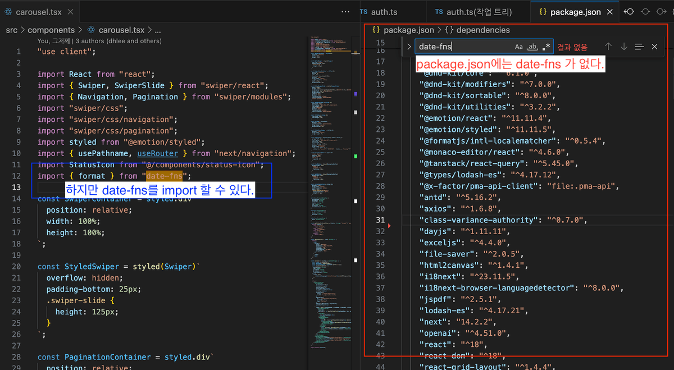Click Find in Selection icon
The image size is (674, 370).
click(639, 47)
